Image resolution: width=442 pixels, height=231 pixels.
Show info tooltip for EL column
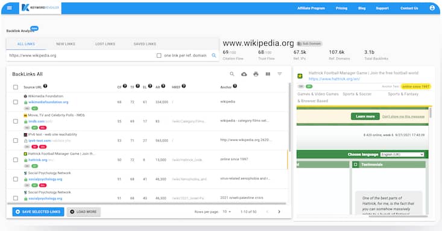(150, 86)
